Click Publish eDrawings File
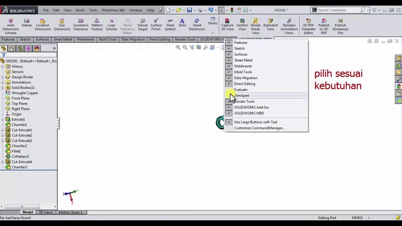 (340, 26)
